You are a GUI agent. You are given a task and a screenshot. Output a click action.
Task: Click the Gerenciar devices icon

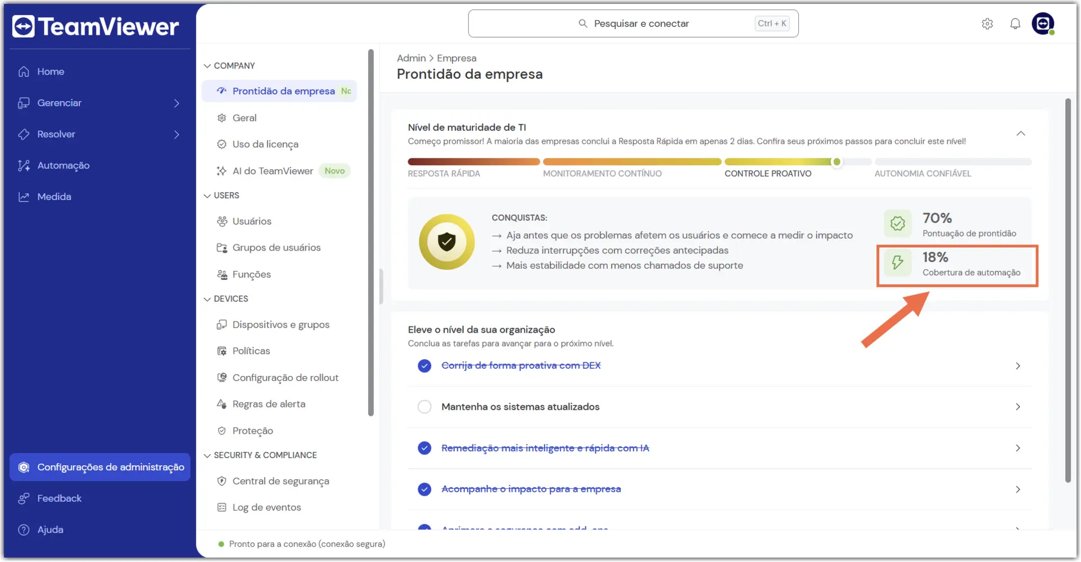24,103
